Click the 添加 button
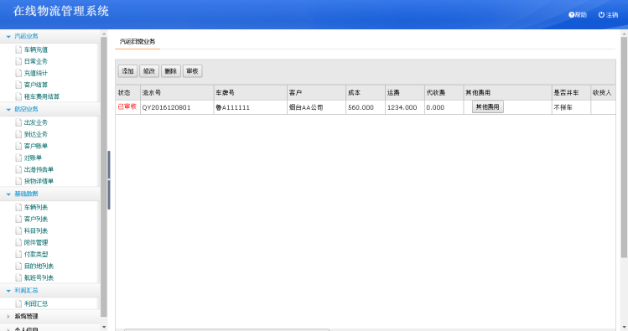This screenshot has width=628, height=331. click(x=127, y=71)
